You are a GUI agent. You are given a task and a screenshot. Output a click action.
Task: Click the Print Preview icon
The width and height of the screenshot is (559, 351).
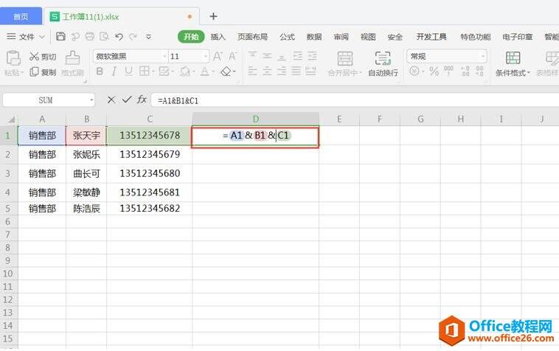(x=105, y=36)
